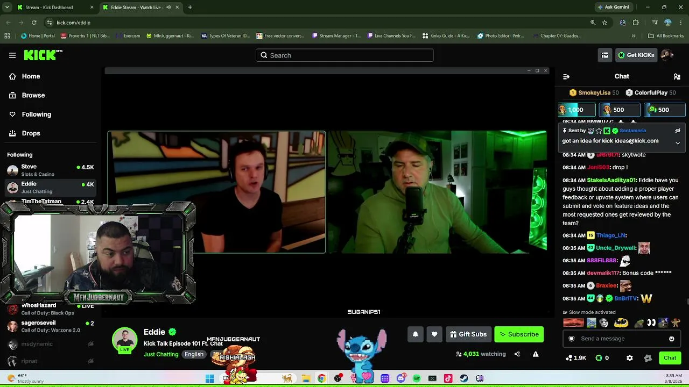Select the 1,000 KICKs gift option
Viewport: 689px width, 387px height.
pyautogui.click(x=576, y=110)
